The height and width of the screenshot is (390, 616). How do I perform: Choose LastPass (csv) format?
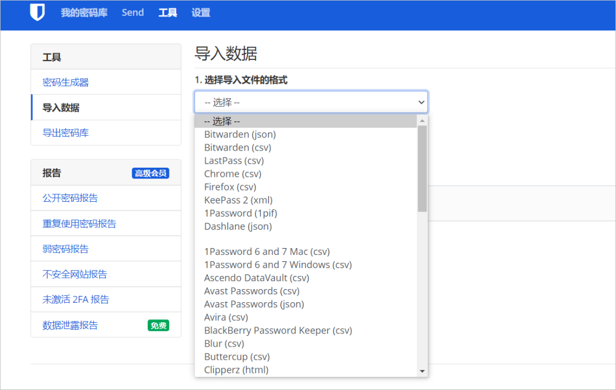click(306, 161)
